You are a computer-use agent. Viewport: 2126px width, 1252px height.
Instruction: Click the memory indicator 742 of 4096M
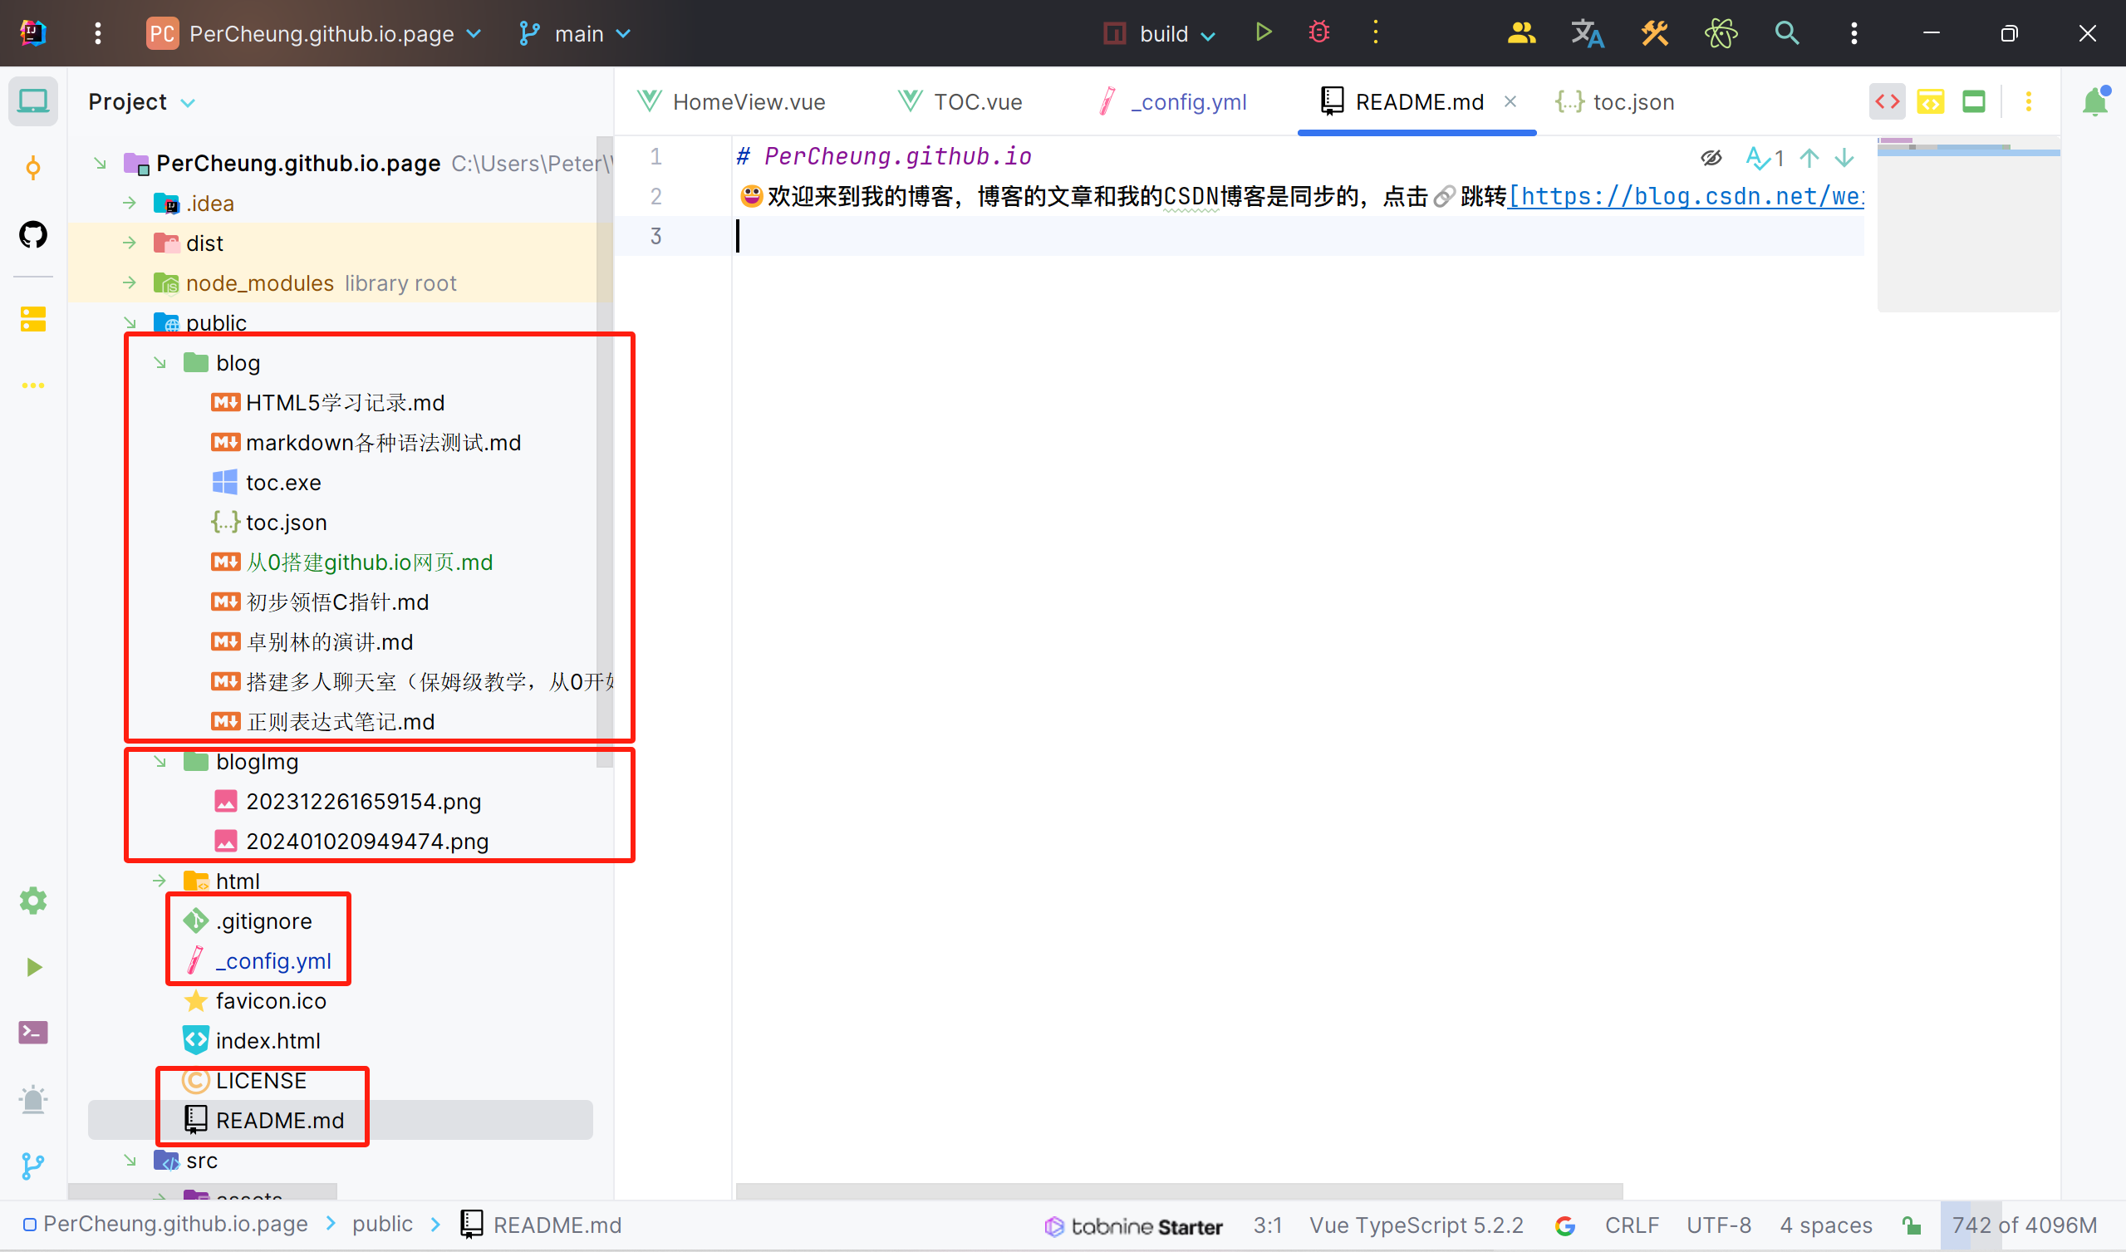coord(2024,1225)
